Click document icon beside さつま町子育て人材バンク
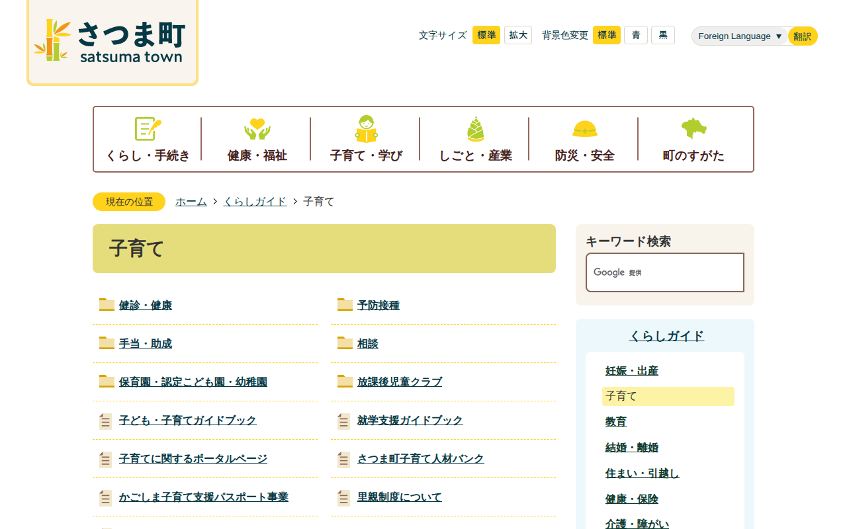This screenshot has height=529, width=847. coord(344,460)
